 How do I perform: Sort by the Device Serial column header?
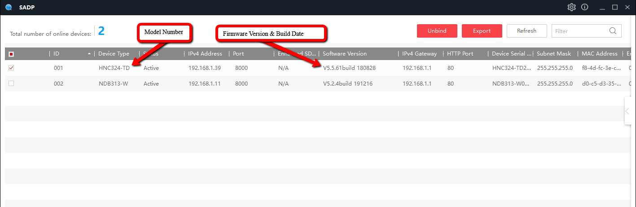tap(512, 54)
